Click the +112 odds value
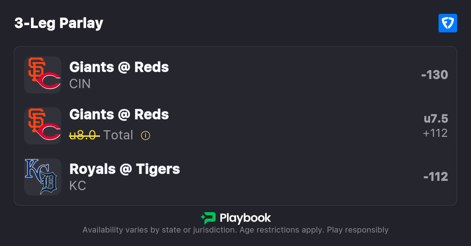Image resolution: width=471 pixels, height=246 pixels. point(435,133)
